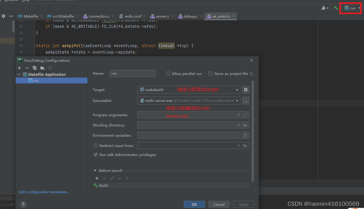The height and width of the screenshot is (209, 364).
Task: Click the Apply button
Action: [244, 204]
